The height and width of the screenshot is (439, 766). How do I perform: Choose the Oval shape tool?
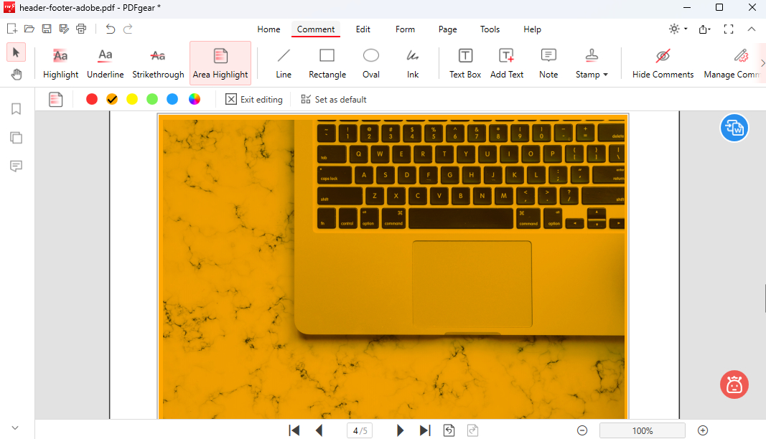click(x=370, y=63)
